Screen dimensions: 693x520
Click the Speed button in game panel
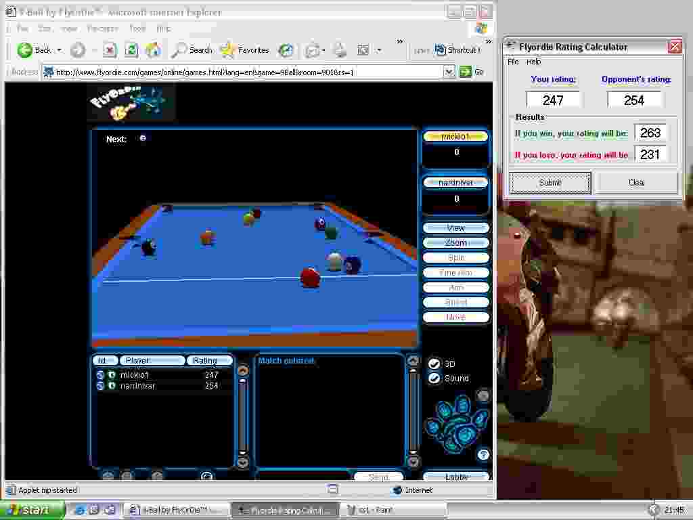point(455,303)
